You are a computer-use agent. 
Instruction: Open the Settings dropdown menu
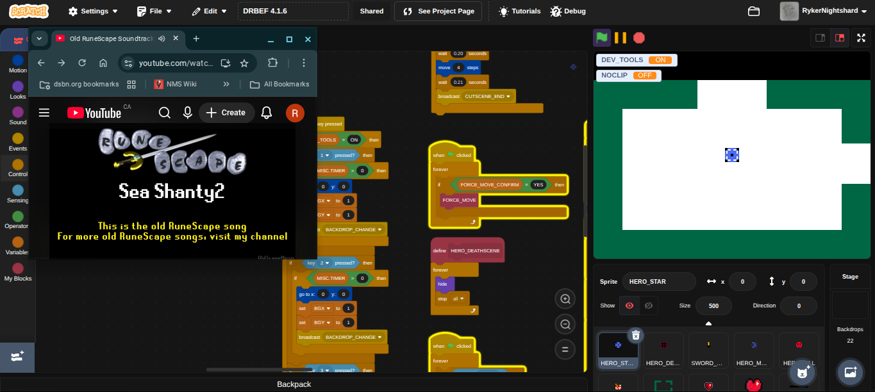coord(93,11)
